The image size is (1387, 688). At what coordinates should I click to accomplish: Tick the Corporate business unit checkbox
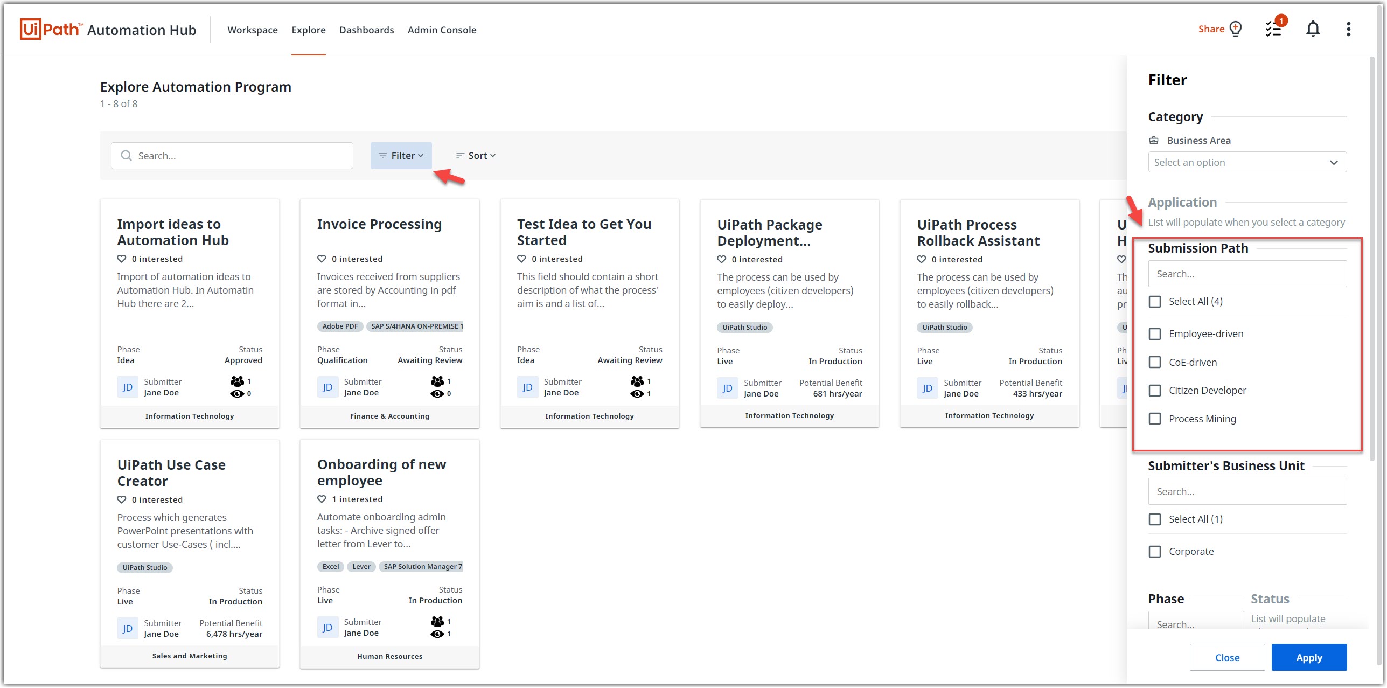pyautogui.click(x=1155, y=552)
